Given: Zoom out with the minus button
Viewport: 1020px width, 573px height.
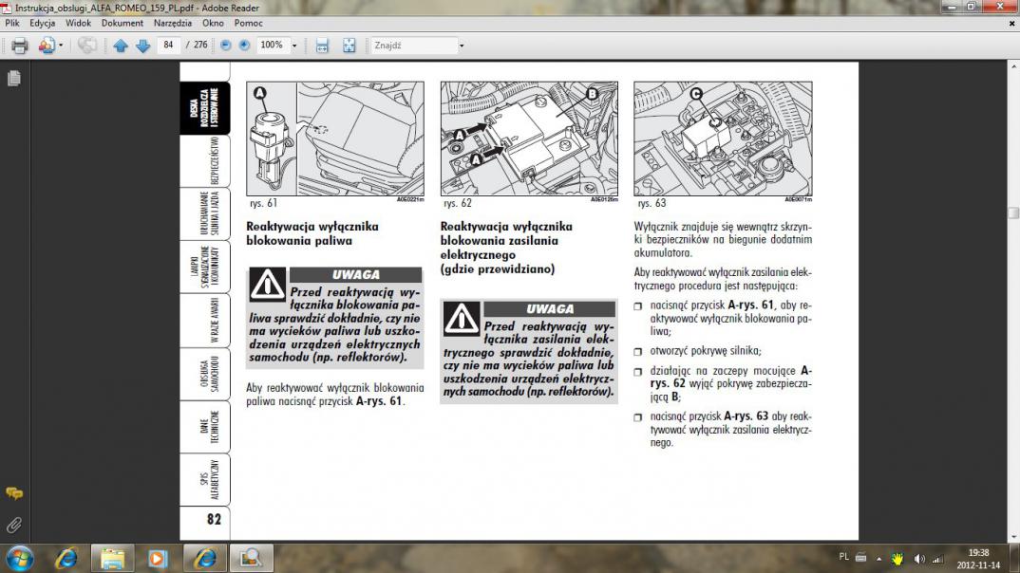Looking at the screenshot, I should pos(226,45).
